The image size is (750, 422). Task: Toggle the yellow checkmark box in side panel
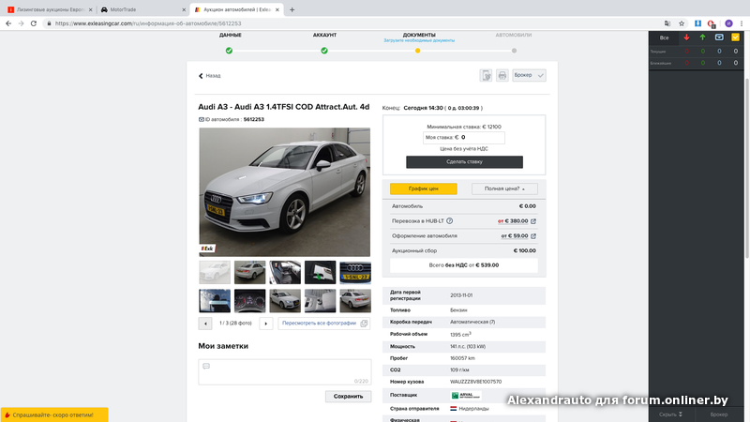pyautogui.click(x=736, y=38)
